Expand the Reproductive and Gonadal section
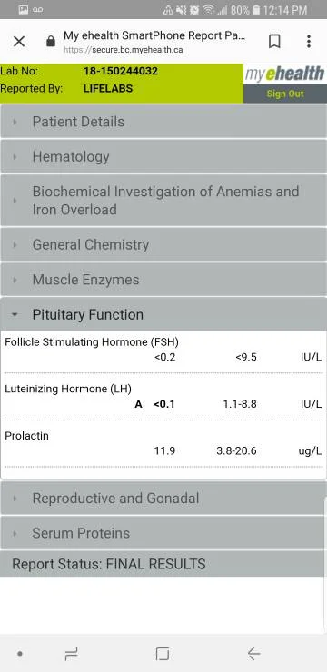Viewport: 327px width, 672px height. point(163,498)
